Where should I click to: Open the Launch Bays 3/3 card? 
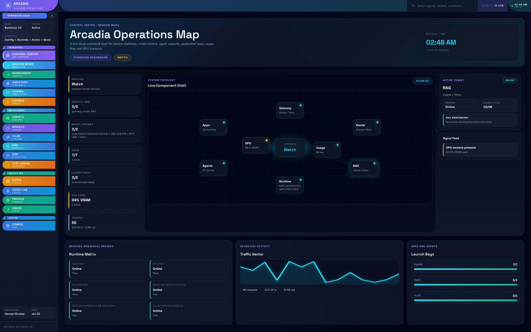point(105,177)
